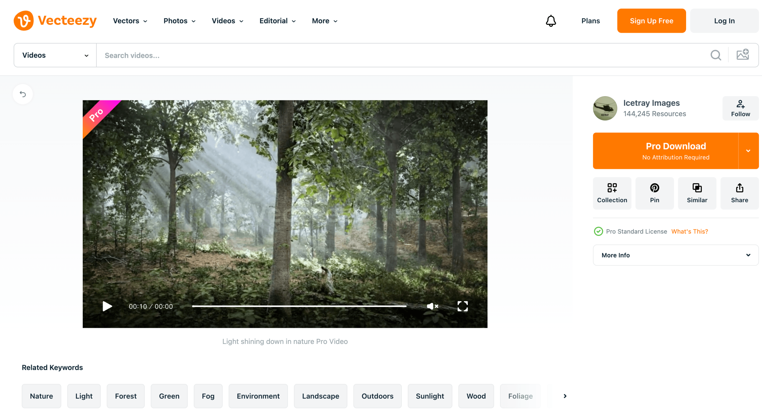Enter fullscreen video mode
Screen dimensions: 762x411
(x=463, y=306)
